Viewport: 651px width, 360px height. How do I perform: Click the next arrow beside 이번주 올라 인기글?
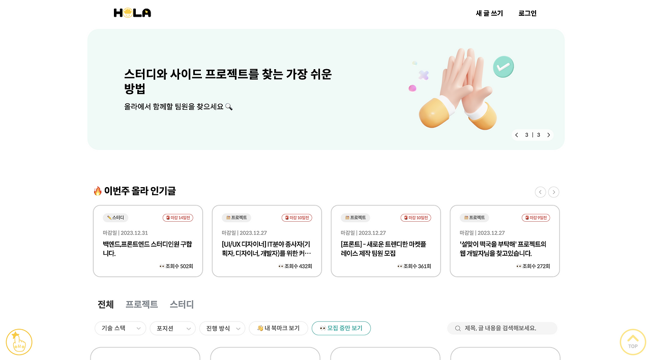pyautogui.click(x=553, y=192)
